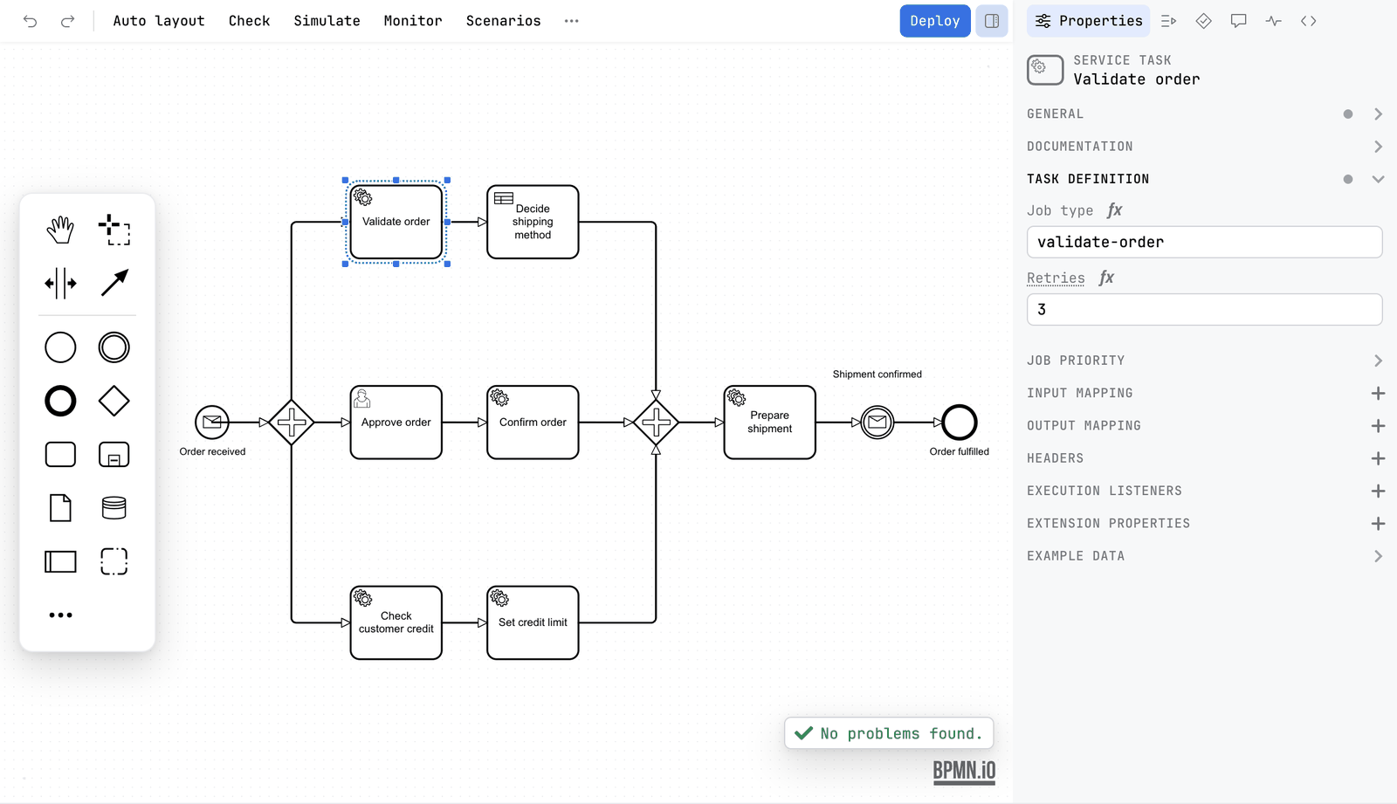Add a collapsed Subprocess from palette
This screenshot has width=1397, height=804.
coord(114,455)
